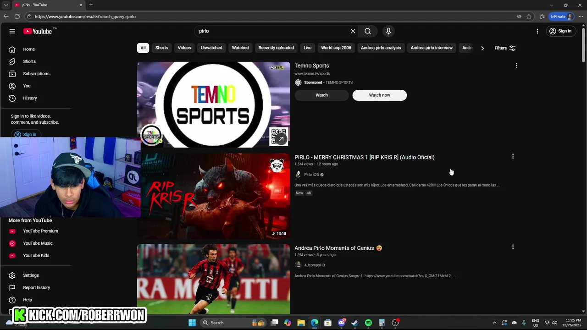The width and height of the screenshot is (587, 330).
Task: Click the magnifier search button
Action: 368,31
